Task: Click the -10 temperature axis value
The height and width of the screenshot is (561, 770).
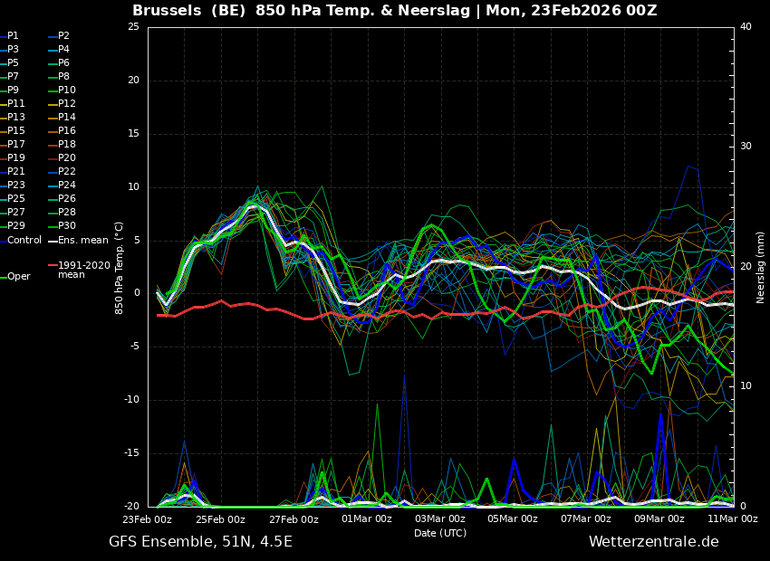Action: point(132,400)
